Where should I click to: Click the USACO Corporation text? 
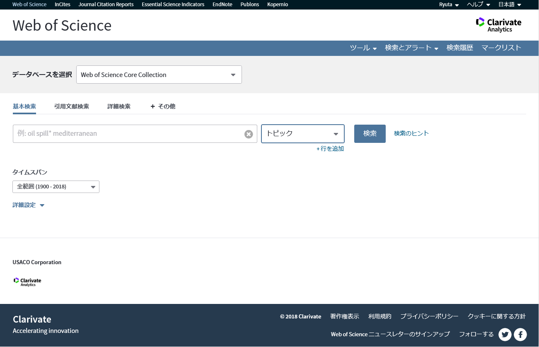(x=37, y=262)
